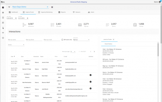
Task: Click the E-mail column header
Action: 65,56
